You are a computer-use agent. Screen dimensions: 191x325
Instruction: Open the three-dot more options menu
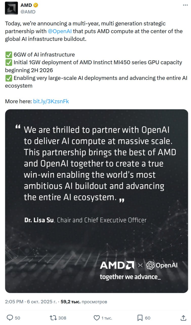point(185,5)
